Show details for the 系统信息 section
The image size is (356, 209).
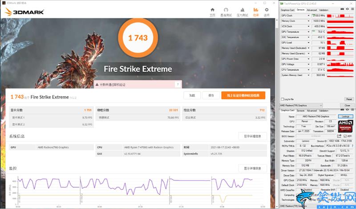252,136
